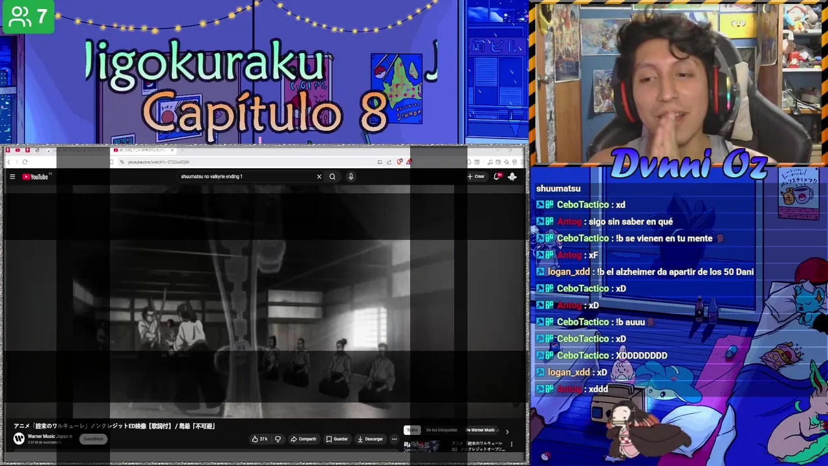This screenshot has width=828, height=466.
Task: Show more filter chips with the arrow
Action: [507, 431]
